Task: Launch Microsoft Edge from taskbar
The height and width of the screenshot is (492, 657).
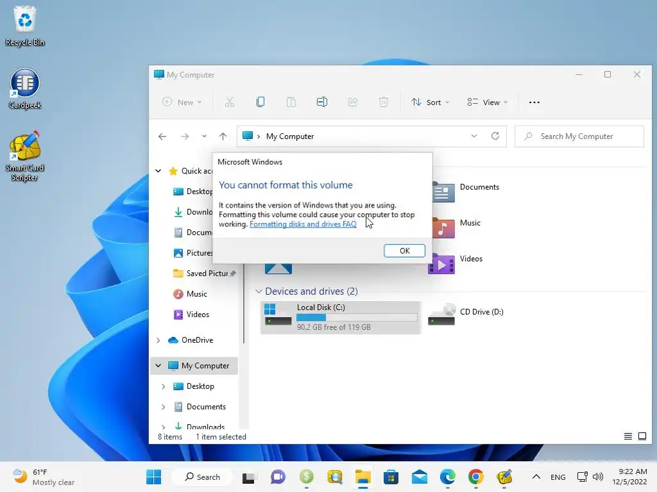Action: coord(447,477)
